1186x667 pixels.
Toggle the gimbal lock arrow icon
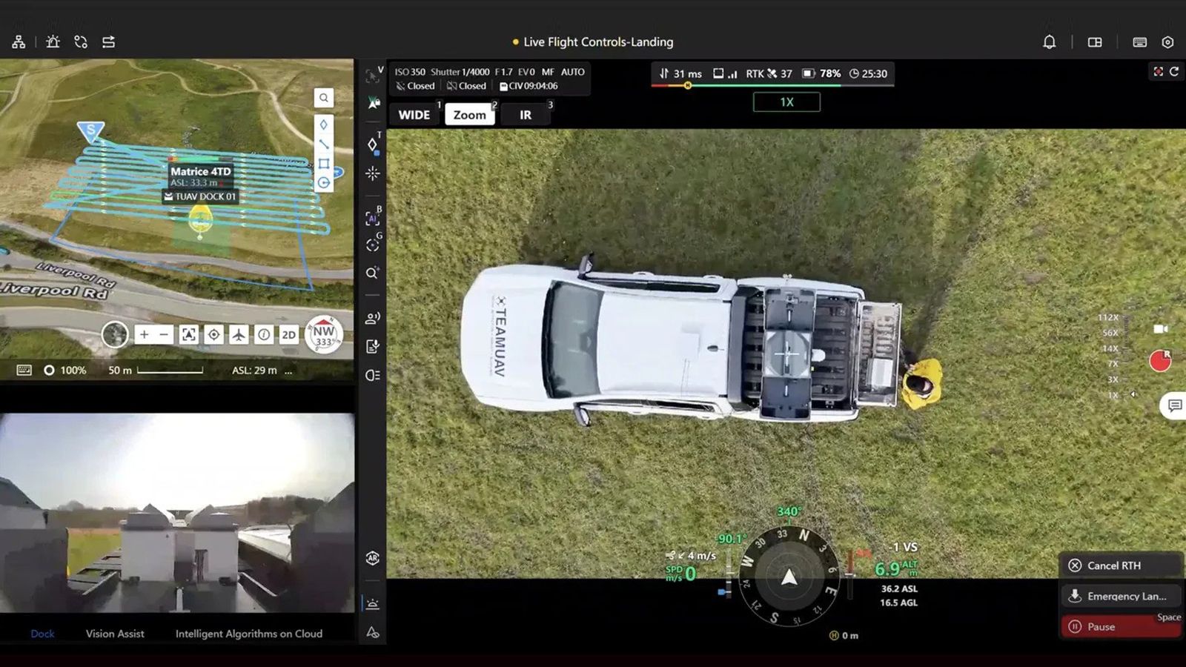point(374,103)
